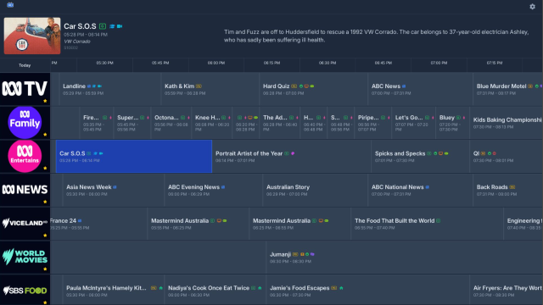
Task: Open Octona... program on ABC Family
Action: click(171, 123)
